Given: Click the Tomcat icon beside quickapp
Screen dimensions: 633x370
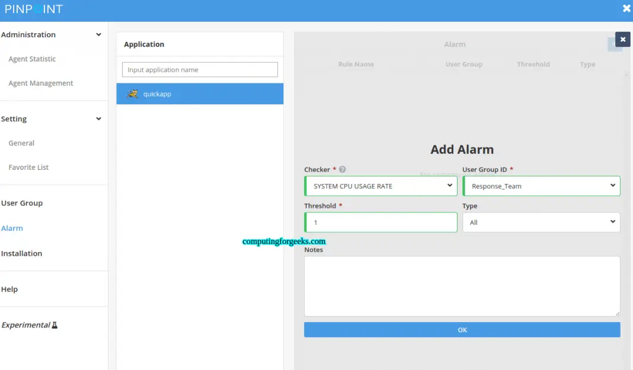Looking at the screenshot, I should [133, 93].
